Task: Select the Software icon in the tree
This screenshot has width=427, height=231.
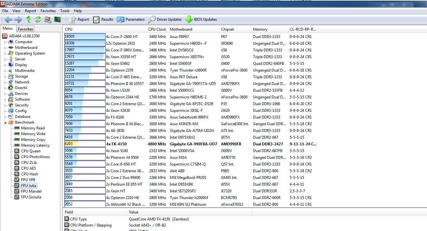Action: pos(11,99)
